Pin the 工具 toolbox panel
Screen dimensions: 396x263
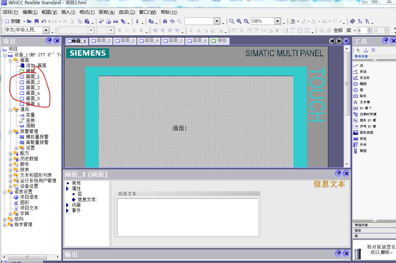pyautogui.click(x=386, y=41)
